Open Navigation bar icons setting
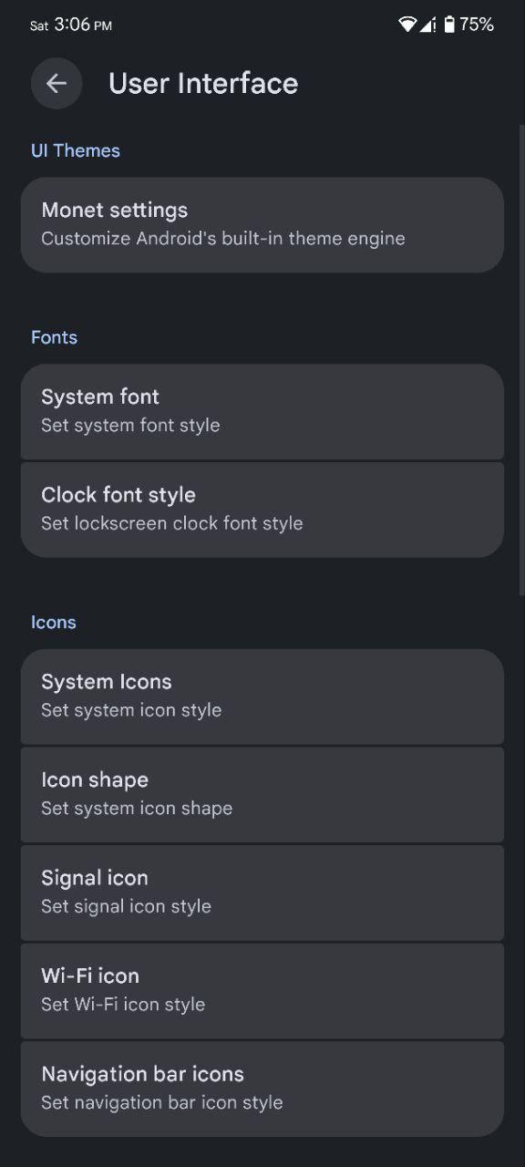The image size is (525, 1167). (x=262, y=1089)
